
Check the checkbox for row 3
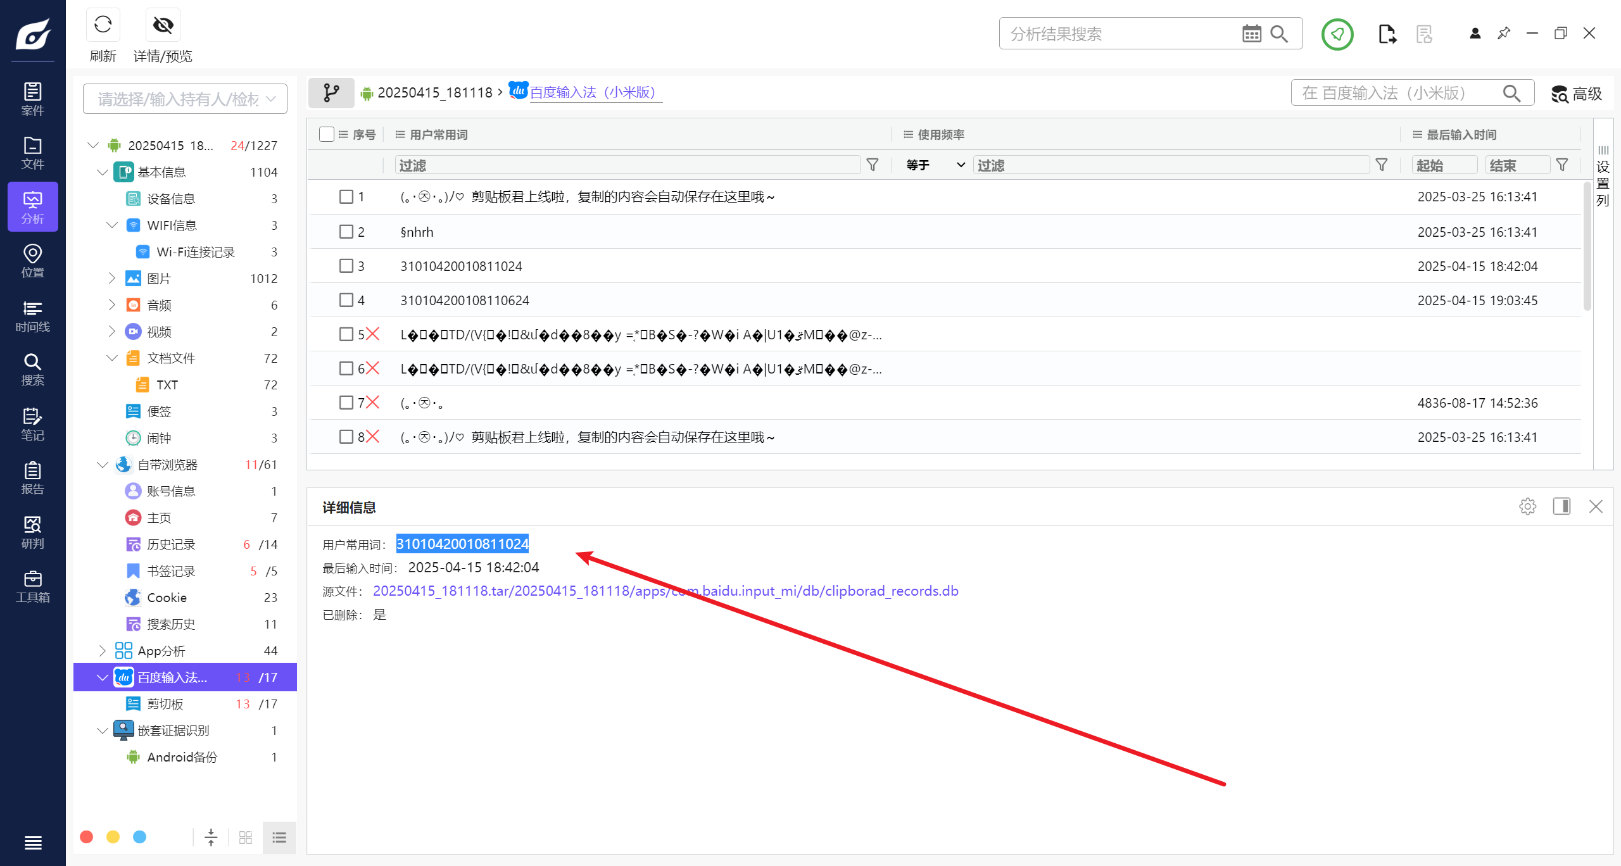coord(346,266)
